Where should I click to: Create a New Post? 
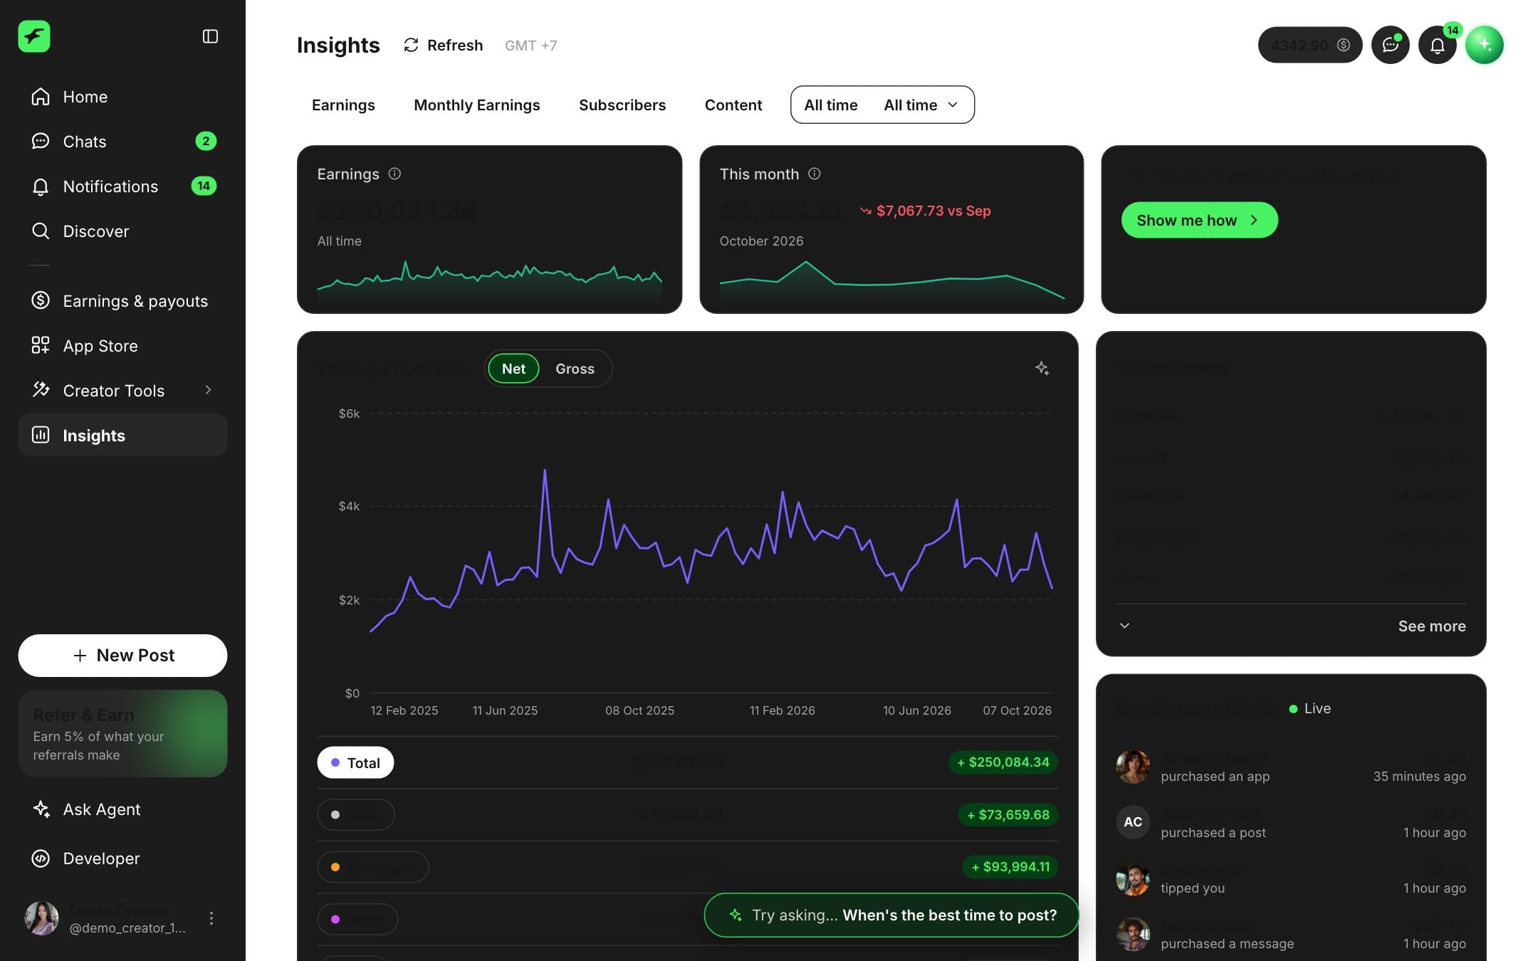coord(122,656)
